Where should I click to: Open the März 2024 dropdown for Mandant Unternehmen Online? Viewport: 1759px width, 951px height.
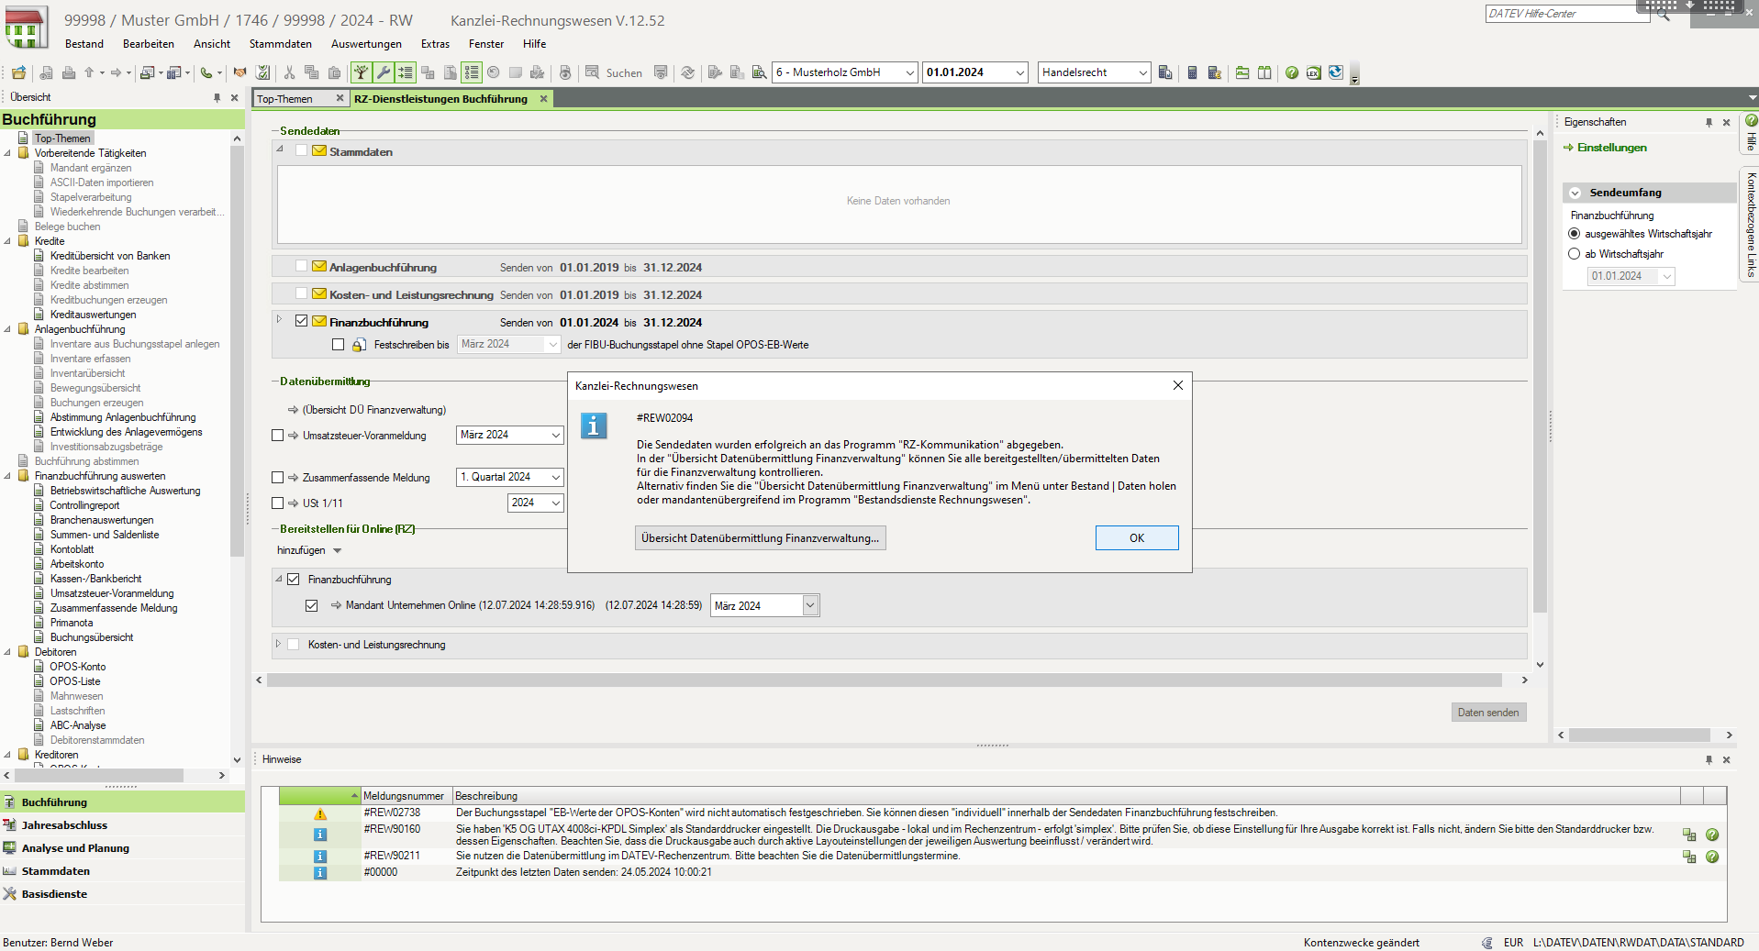(x=809, y=605)
